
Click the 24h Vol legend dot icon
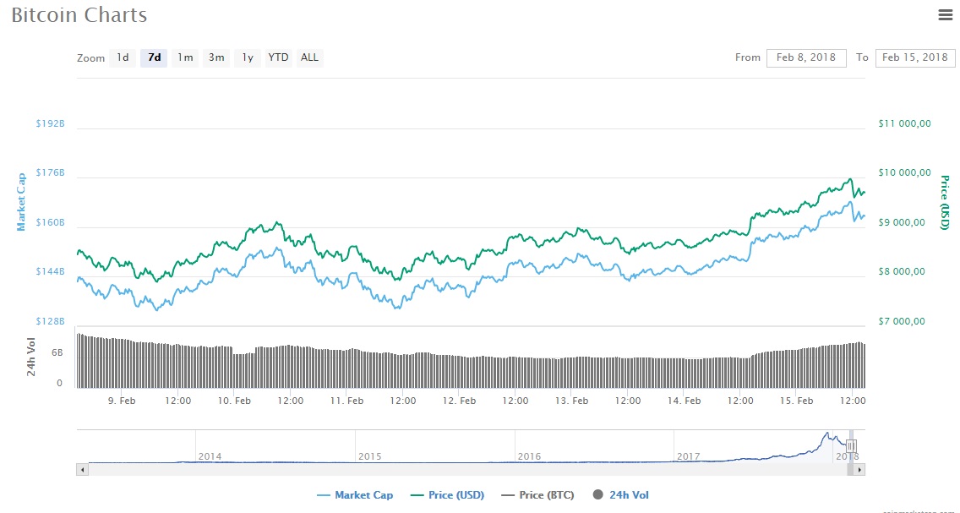click(598, 494)
